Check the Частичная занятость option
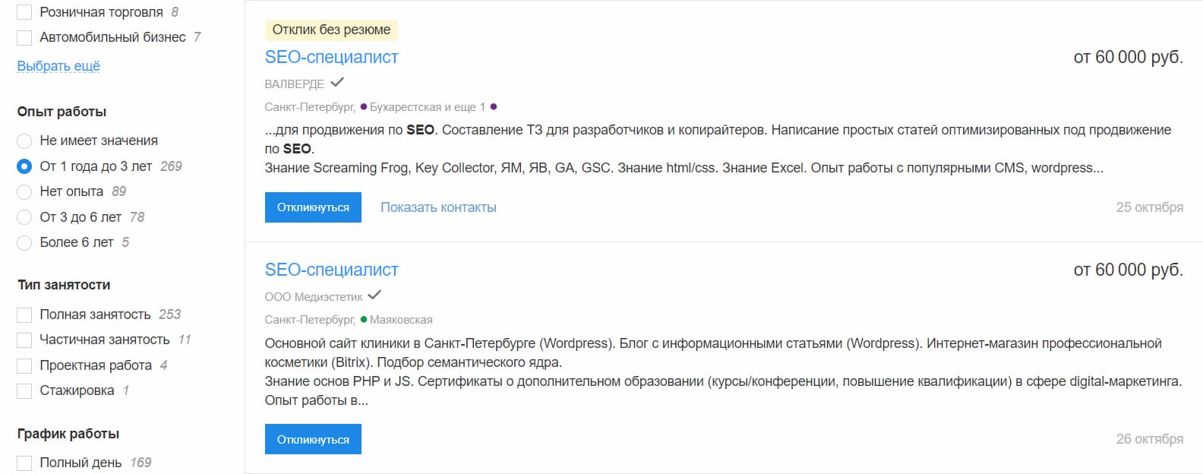This screenshot has width=1203, height=474. click(x=24, y=340)
